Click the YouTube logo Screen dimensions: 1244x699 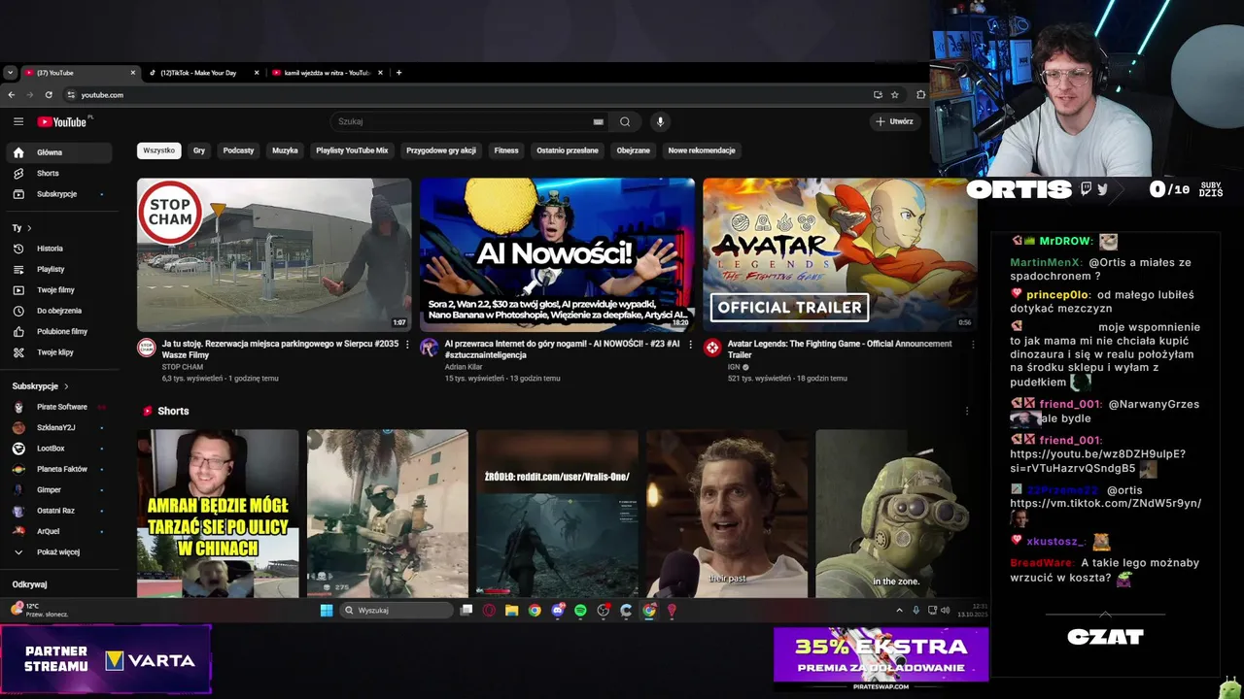(62, 121)
